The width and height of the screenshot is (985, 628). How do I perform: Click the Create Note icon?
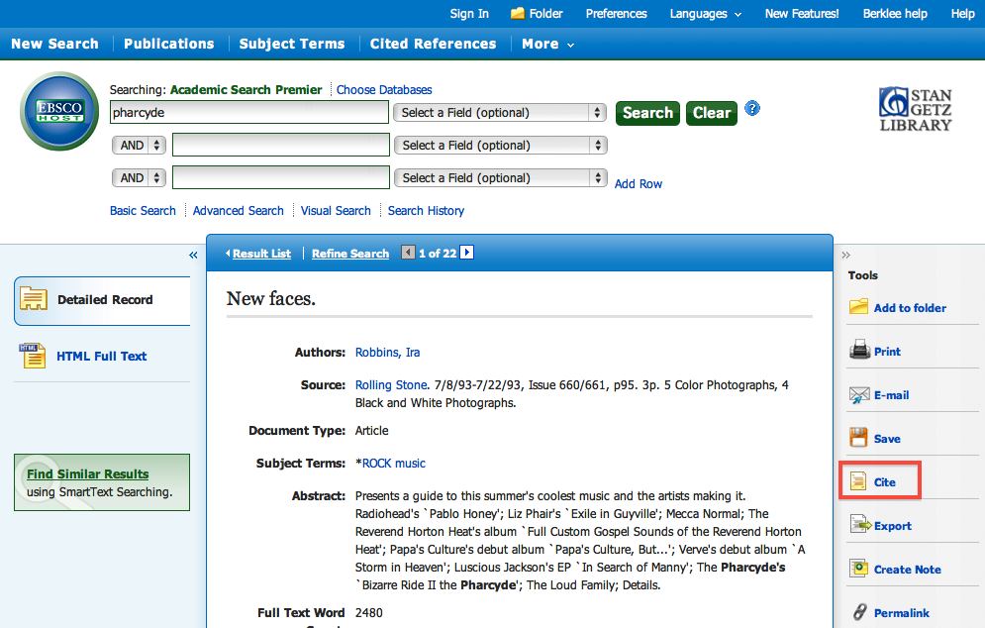click(x=858, y=569)
